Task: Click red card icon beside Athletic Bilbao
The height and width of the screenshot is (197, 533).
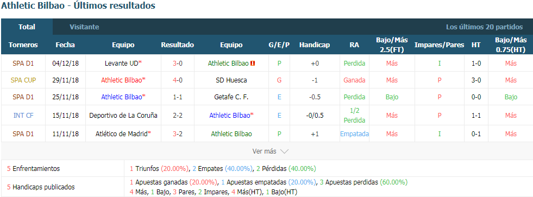Action: click(253, 63)
